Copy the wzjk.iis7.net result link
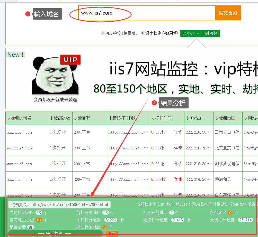Viewport: 258px width, 237px height. tap(59, 205)
